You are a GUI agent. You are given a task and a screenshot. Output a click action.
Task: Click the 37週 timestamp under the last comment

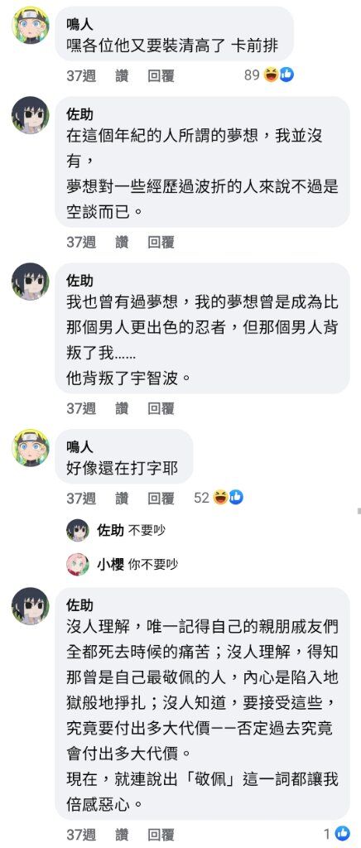tap(81, 833)
